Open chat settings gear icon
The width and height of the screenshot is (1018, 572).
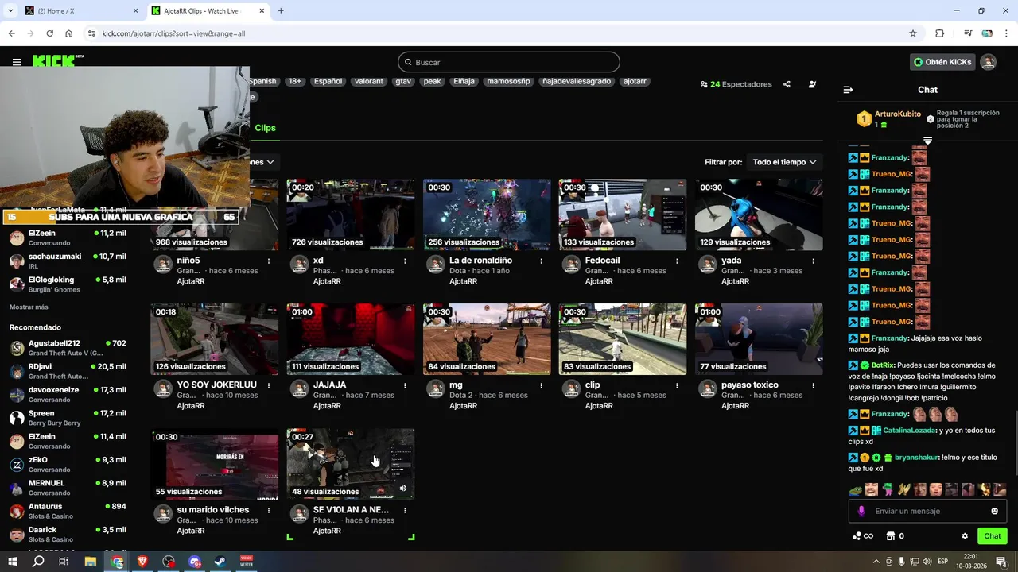click(x=965, y=536)
